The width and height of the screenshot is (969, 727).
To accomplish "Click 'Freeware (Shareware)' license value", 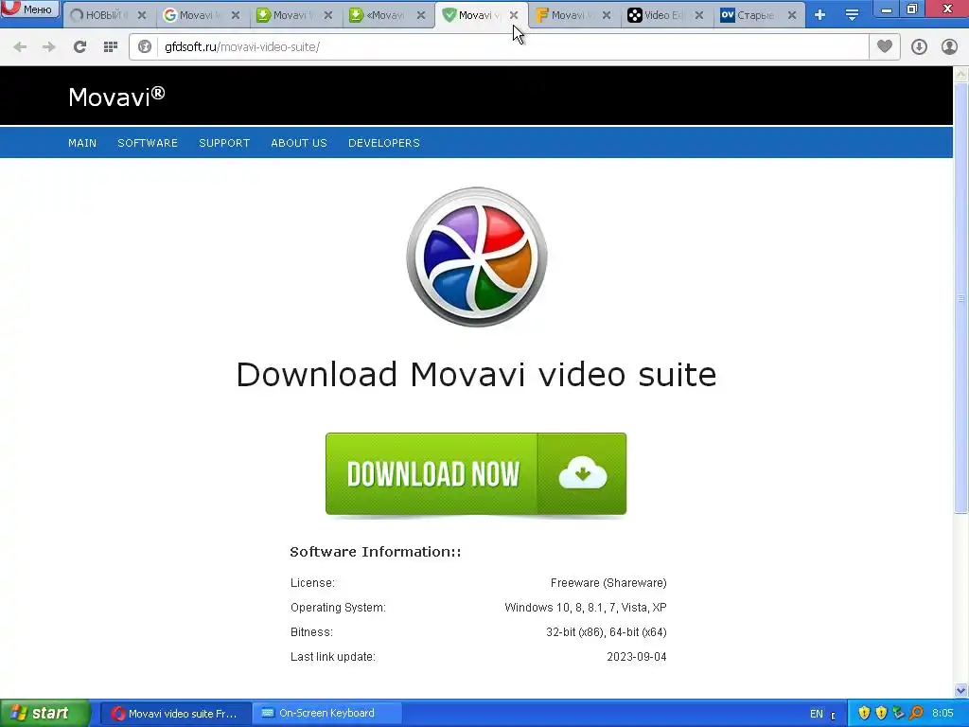I will (608, 583).
